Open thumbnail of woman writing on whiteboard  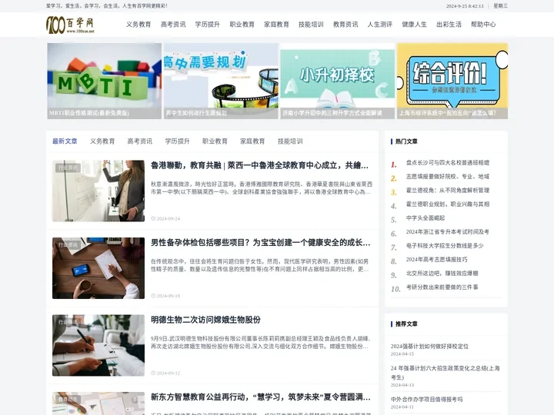point(98,191)
